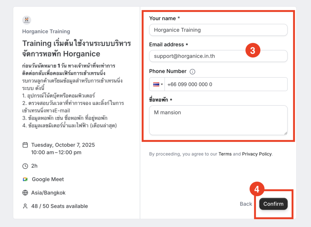Focus the Your name input field
Image resolution: width=311 pixels, height=227 pixels.
click(218, 30)
